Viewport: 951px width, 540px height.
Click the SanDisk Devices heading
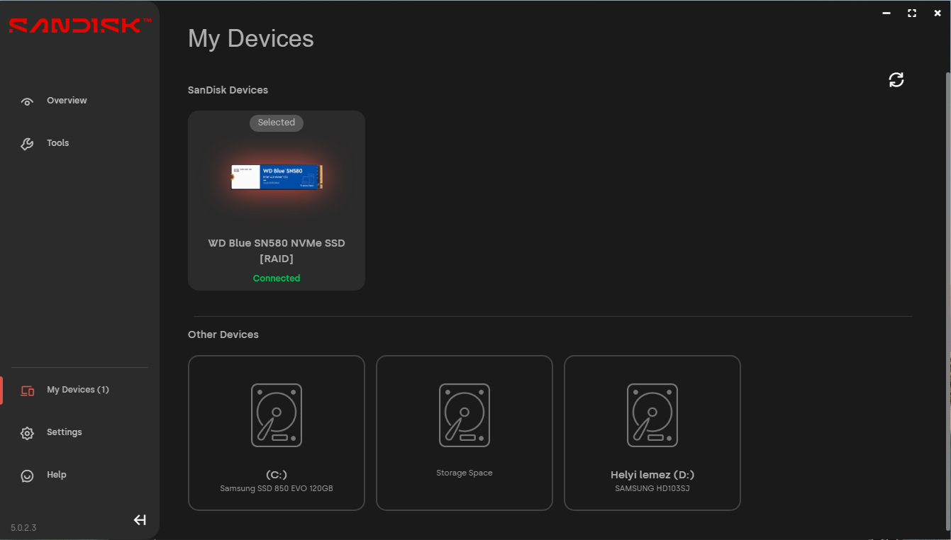[228, 90]
